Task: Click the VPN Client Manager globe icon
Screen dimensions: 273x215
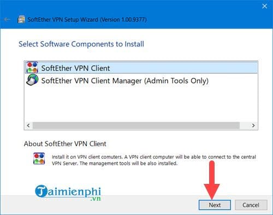Action: pyautogui.click(x=32, y=80)
